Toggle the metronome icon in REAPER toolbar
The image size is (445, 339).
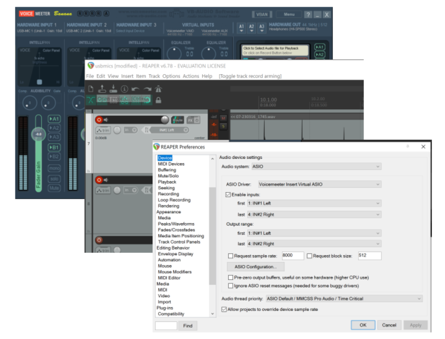[158, 89]
